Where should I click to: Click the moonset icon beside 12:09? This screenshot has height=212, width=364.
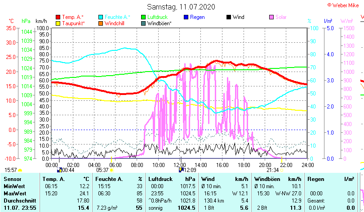click(x=181, y=170)
